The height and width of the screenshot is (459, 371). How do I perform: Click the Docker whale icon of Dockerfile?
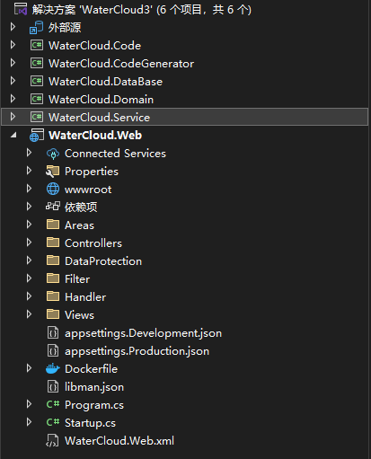(53, 369)
